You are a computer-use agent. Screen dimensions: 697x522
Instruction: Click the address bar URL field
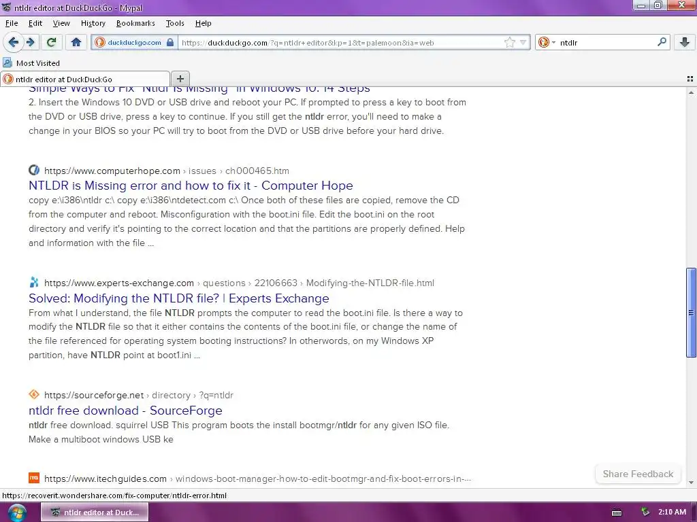pos(340,42)
